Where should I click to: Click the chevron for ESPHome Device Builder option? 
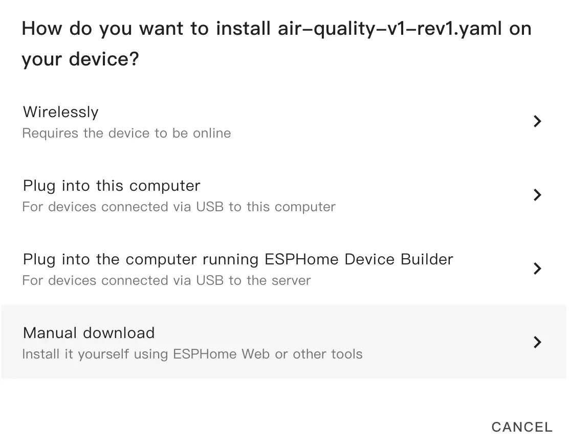(537, 268)
